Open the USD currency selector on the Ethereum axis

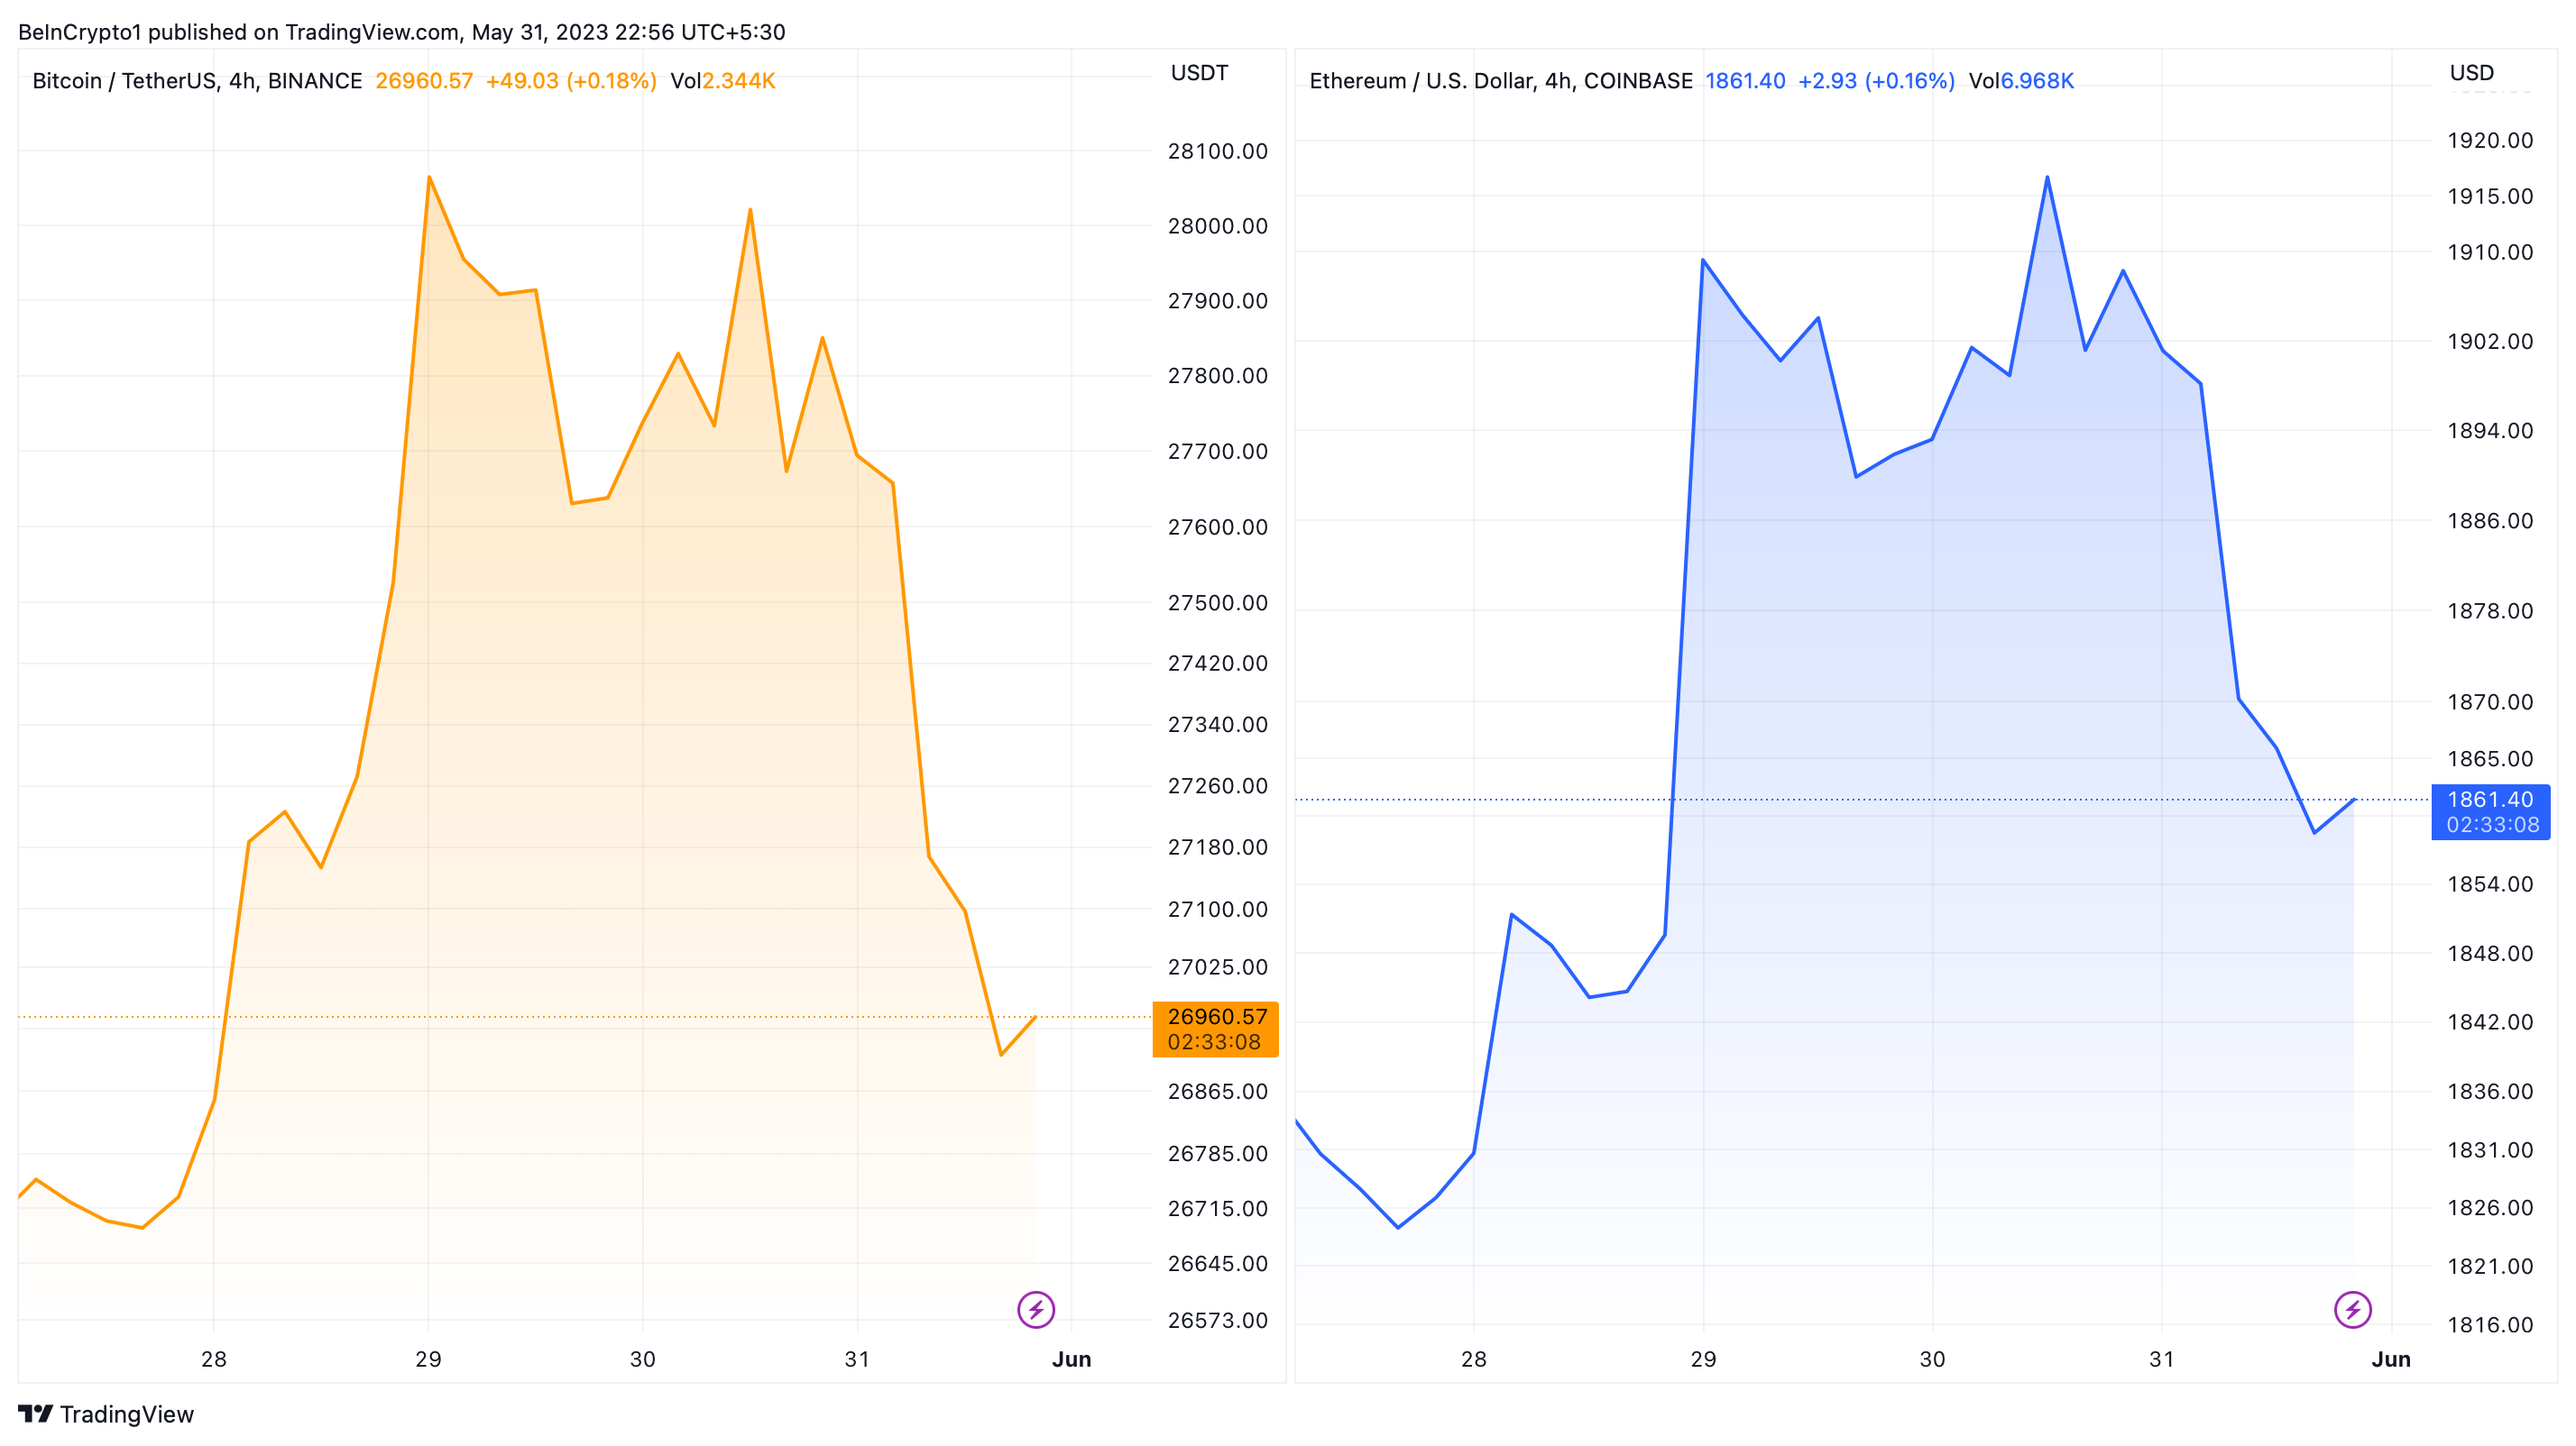(x=2471, y=73)
